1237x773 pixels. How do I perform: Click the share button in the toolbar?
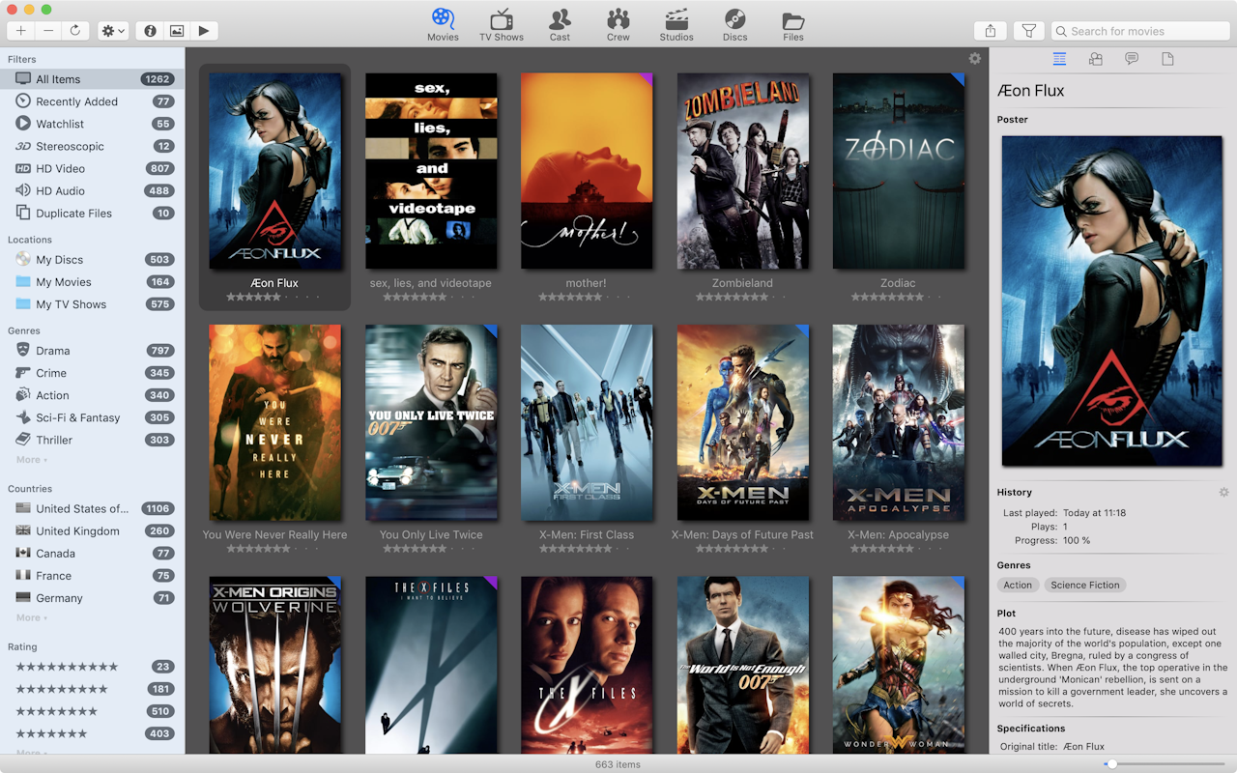click(990, 30)
